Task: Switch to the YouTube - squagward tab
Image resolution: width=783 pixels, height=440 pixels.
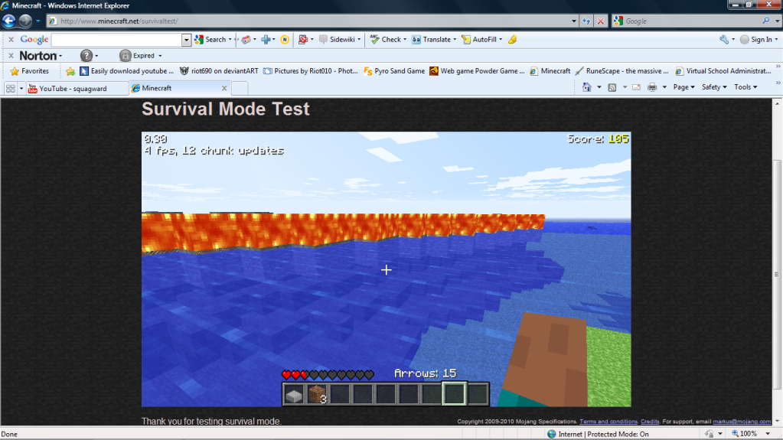Action: point(73,88)
